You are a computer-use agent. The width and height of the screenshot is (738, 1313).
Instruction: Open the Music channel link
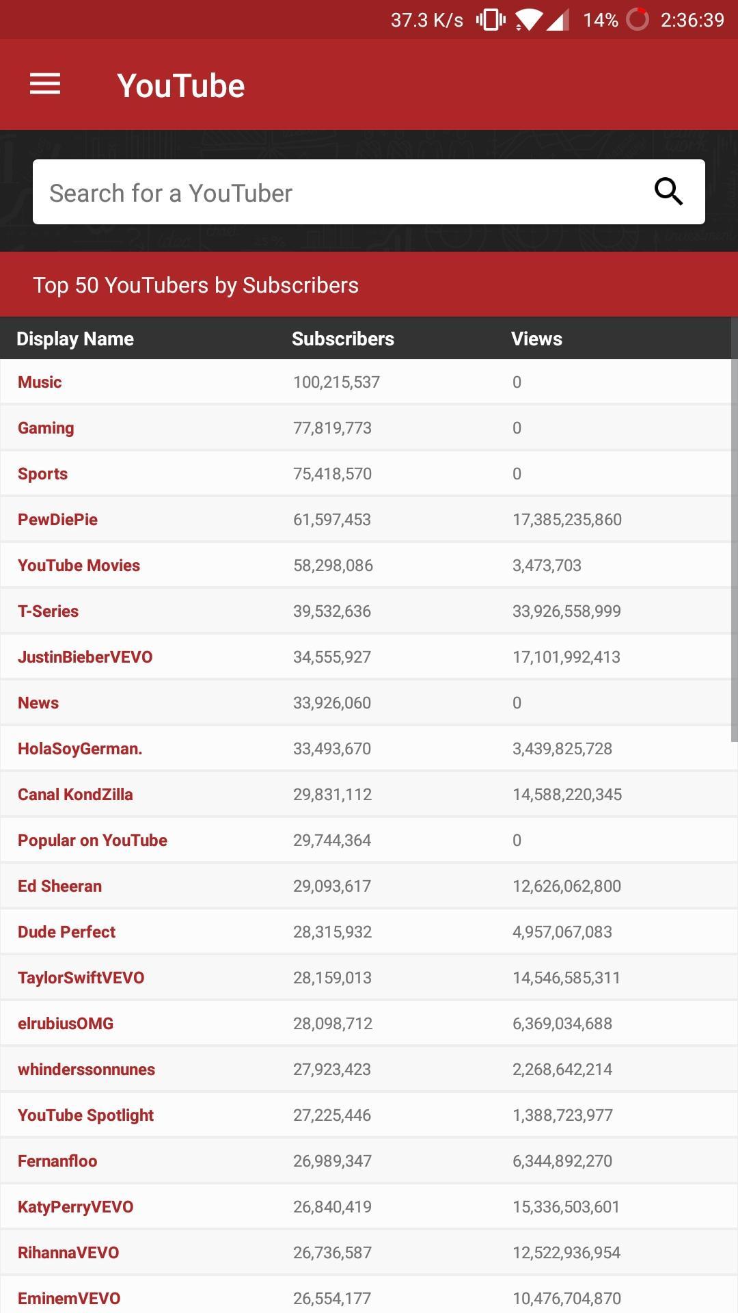40,382
